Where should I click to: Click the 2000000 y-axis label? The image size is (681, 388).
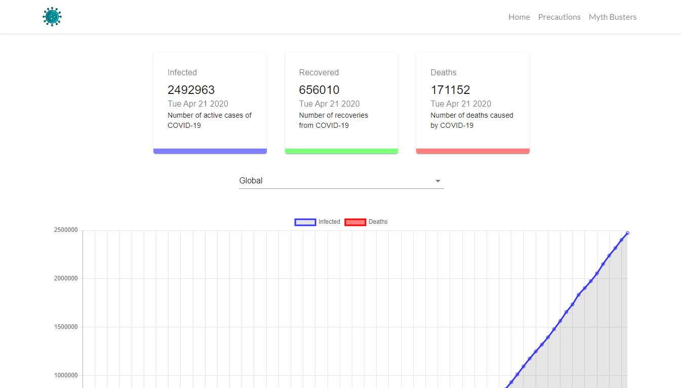(66, 279)
